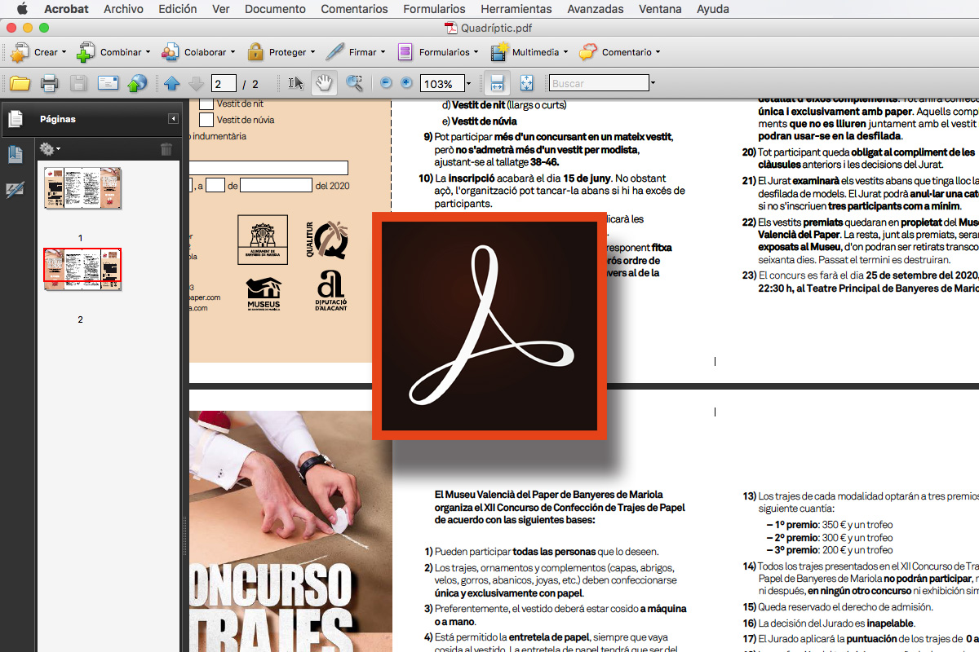Click the small day field before 'de'
979x652 pixels.
(215, 185)
